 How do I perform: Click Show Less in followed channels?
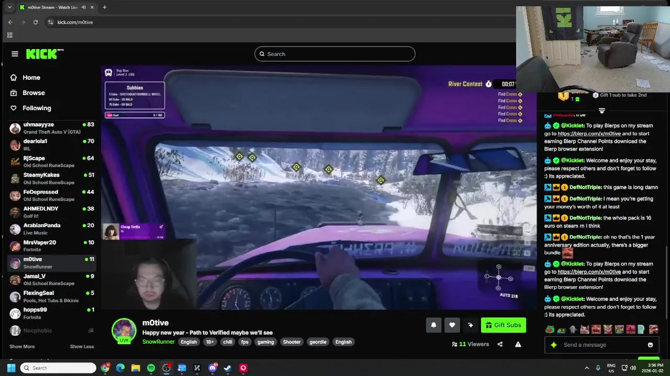(82, 346)
